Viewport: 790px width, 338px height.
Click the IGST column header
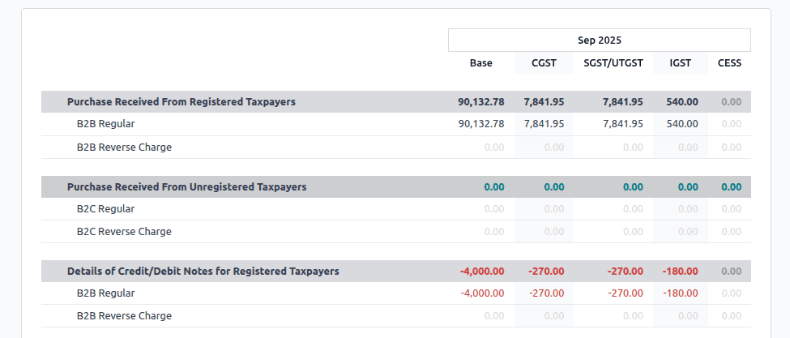pyautogui.click(x=681, y=62)
